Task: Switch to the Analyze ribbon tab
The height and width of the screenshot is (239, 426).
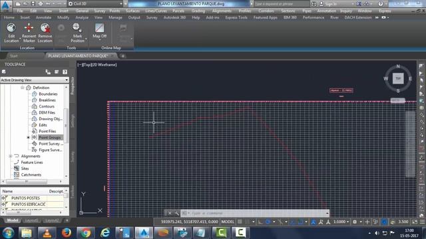Action: click(x=82, y=17)
